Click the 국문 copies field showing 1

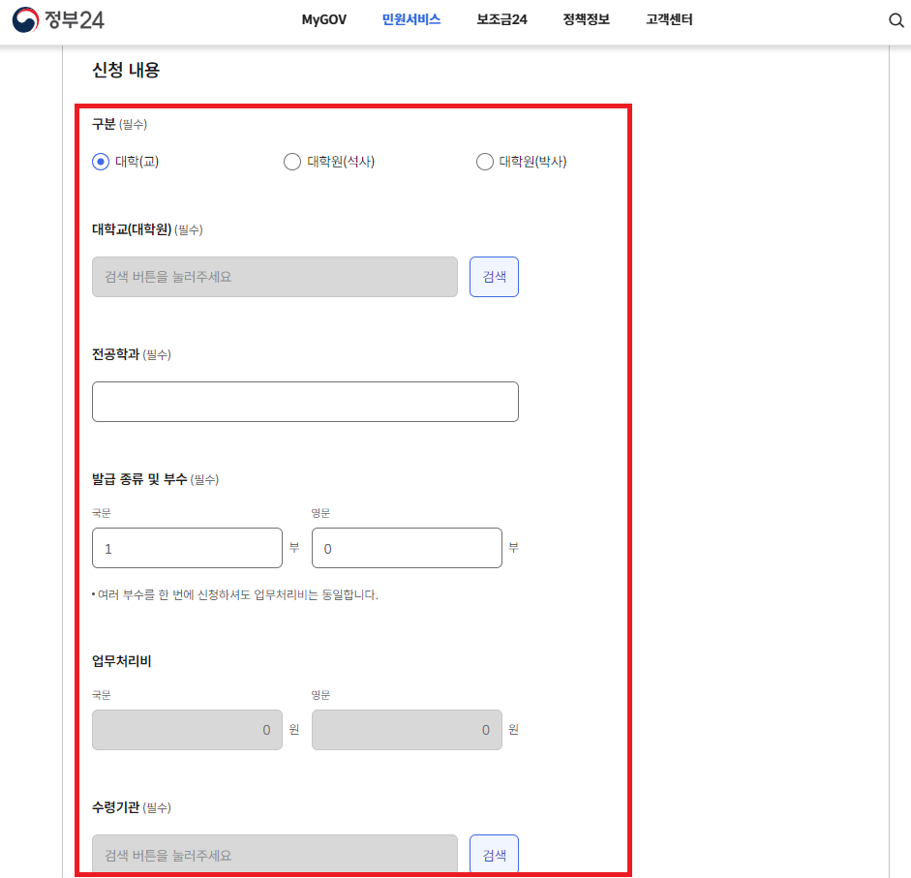click(x=187, y=548)
